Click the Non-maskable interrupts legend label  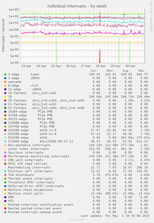click(x=29, y=145)
